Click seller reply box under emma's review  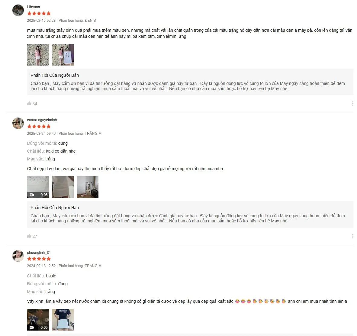(190, 214)
